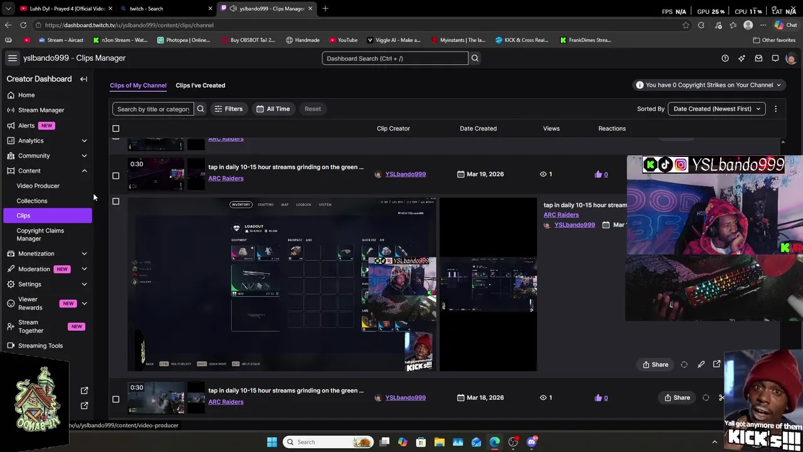Image resolution: width=803 pixels, height=452 pixels.
Task: Collapse the Content sidebar section
Action: 84,171
